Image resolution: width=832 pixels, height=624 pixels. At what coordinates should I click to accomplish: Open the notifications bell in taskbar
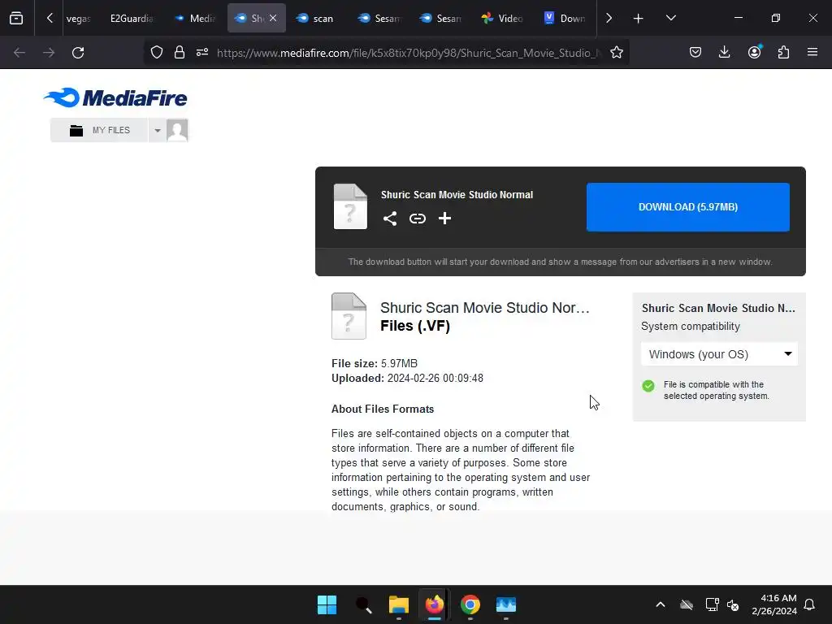(809, 604)
